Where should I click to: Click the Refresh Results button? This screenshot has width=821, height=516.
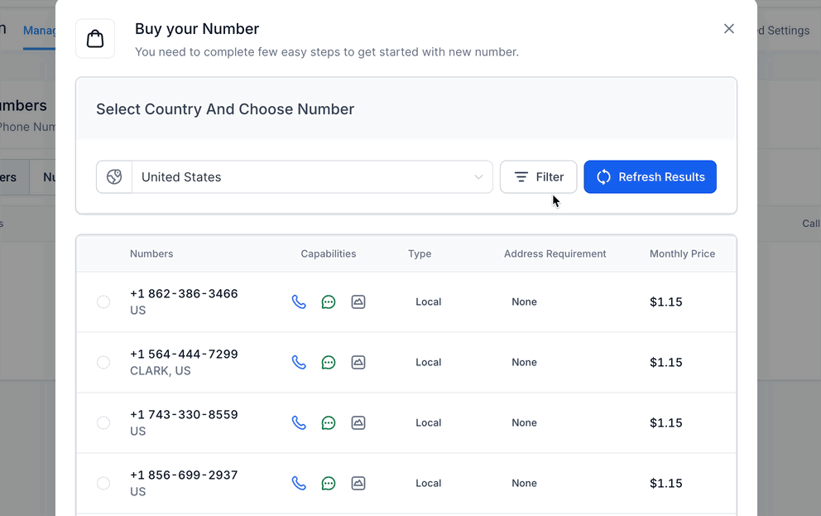click(650, 177)
